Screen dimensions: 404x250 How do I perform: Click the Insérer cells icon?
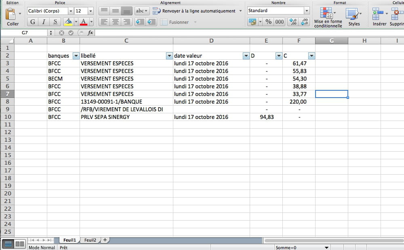[x=378, y=14]
